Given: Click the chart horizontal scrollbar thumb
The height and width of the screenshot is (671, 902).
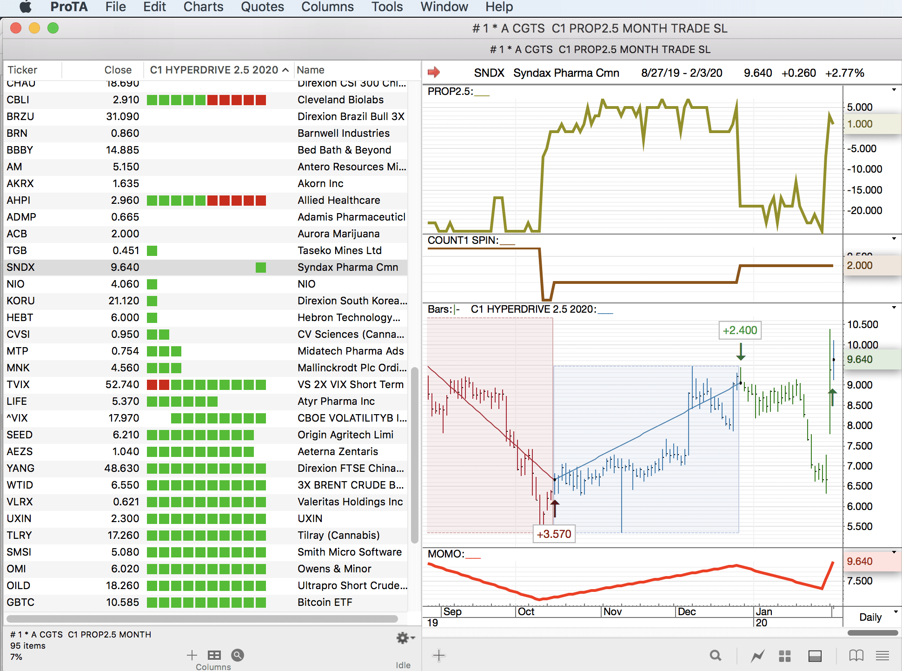Looking at the screenshot, I should point(872,633).
